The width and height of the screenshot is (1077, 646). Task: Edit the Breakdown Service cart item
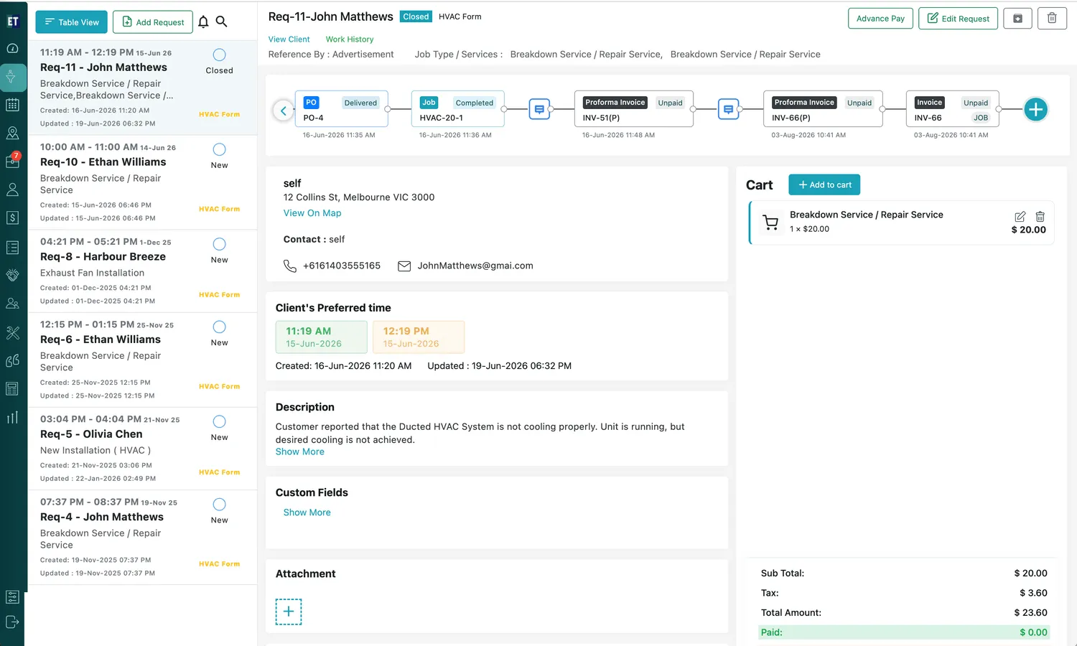coord(1020,216)
